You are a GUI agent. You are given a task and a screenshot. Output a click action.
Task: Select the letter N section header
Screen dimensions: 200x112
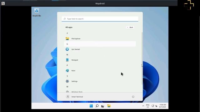point(67,55)
